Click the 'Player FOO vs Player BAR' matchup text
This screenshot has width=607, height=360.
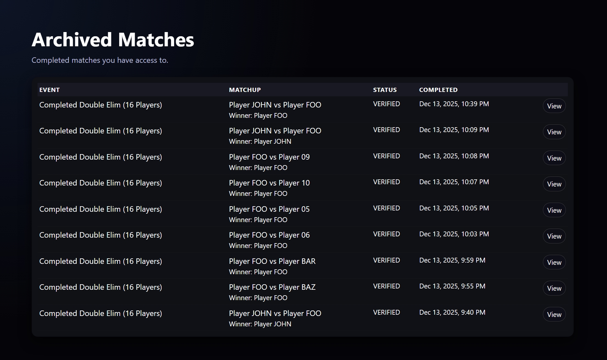(x=272, y=261)
